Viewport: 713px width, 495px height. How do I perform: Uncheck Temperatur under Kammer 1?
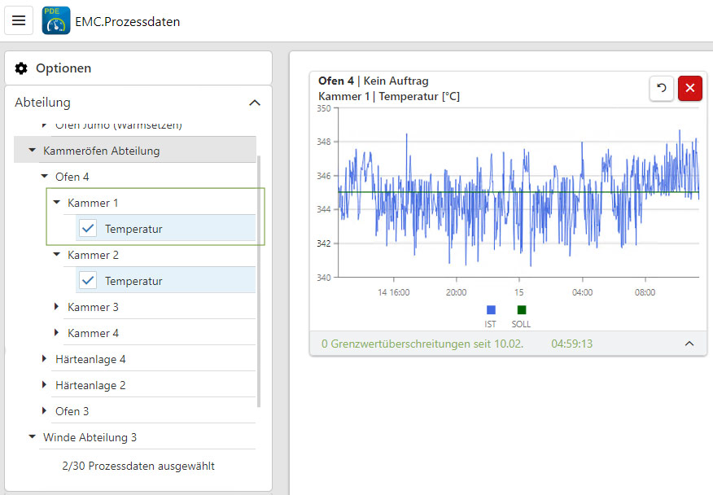(89, 229)
